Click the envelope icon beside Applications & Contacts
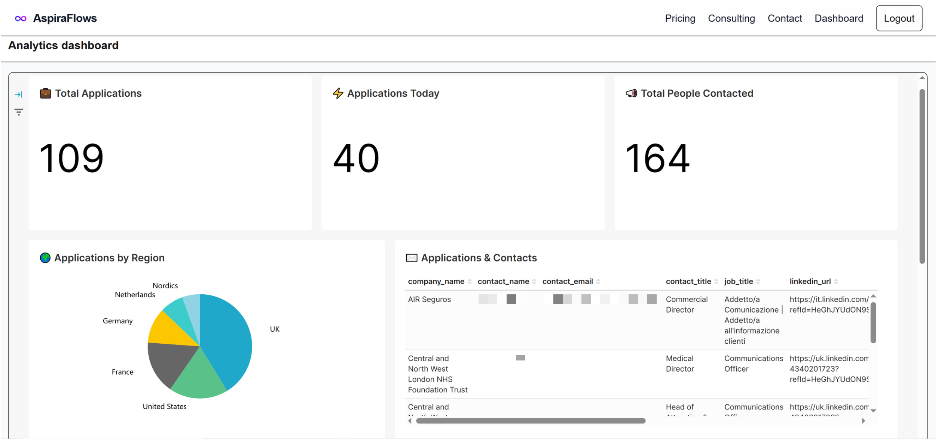Viewport: 938px width, 446px height. pyautogui.click(x=412, y=257)
